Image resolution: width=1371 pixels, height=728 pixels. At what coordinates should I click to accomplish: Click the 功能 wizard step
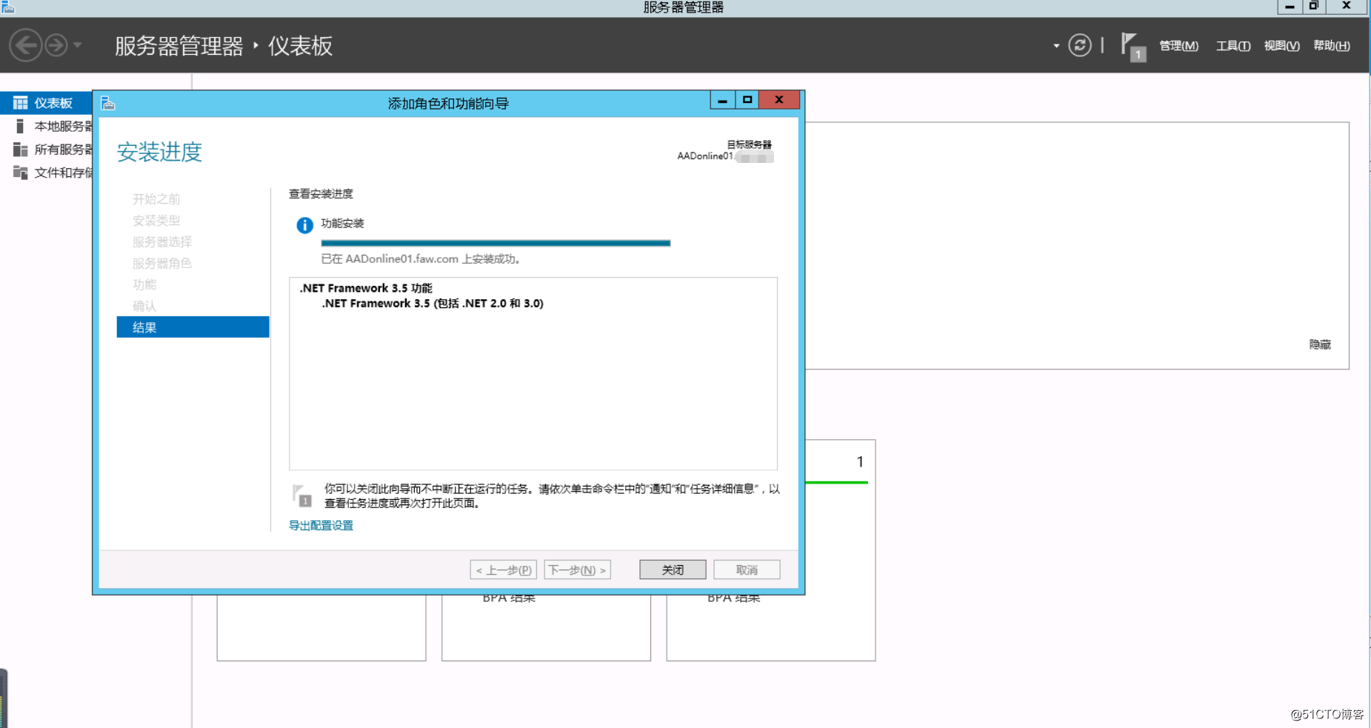click(144, 284)
